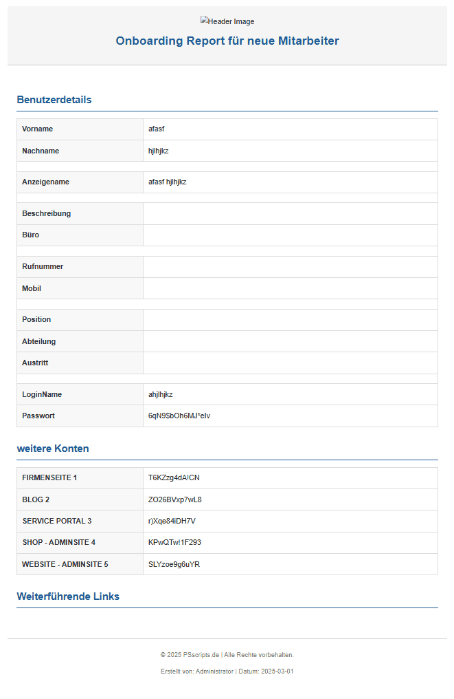
Task: Select the BLOG 2 password value
Action: pos(174,499)
